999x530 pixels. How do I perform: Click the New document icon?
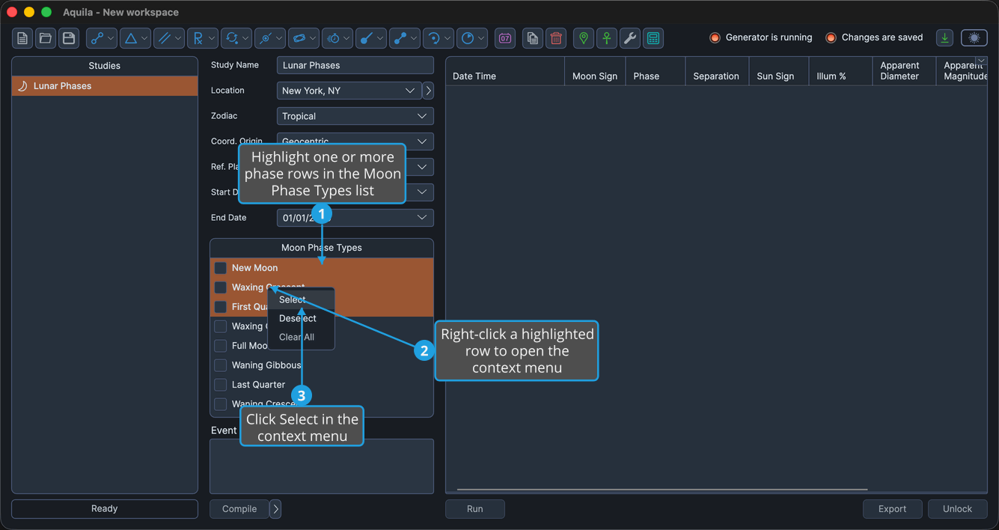[x=22, y=38]
